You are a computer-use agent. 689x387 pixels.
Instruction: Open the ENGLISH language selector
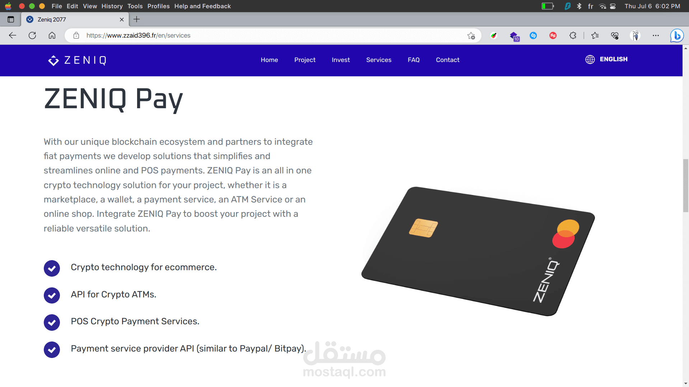[x=606, y=59]
